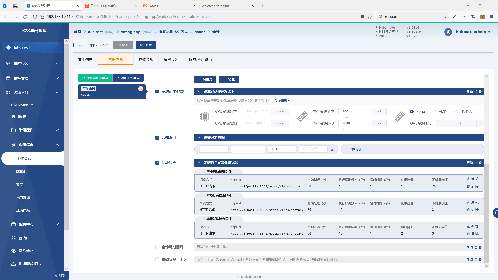Open the browser downloads icon
The height and width of the screenshot is (280, 498).
point(464,17)
